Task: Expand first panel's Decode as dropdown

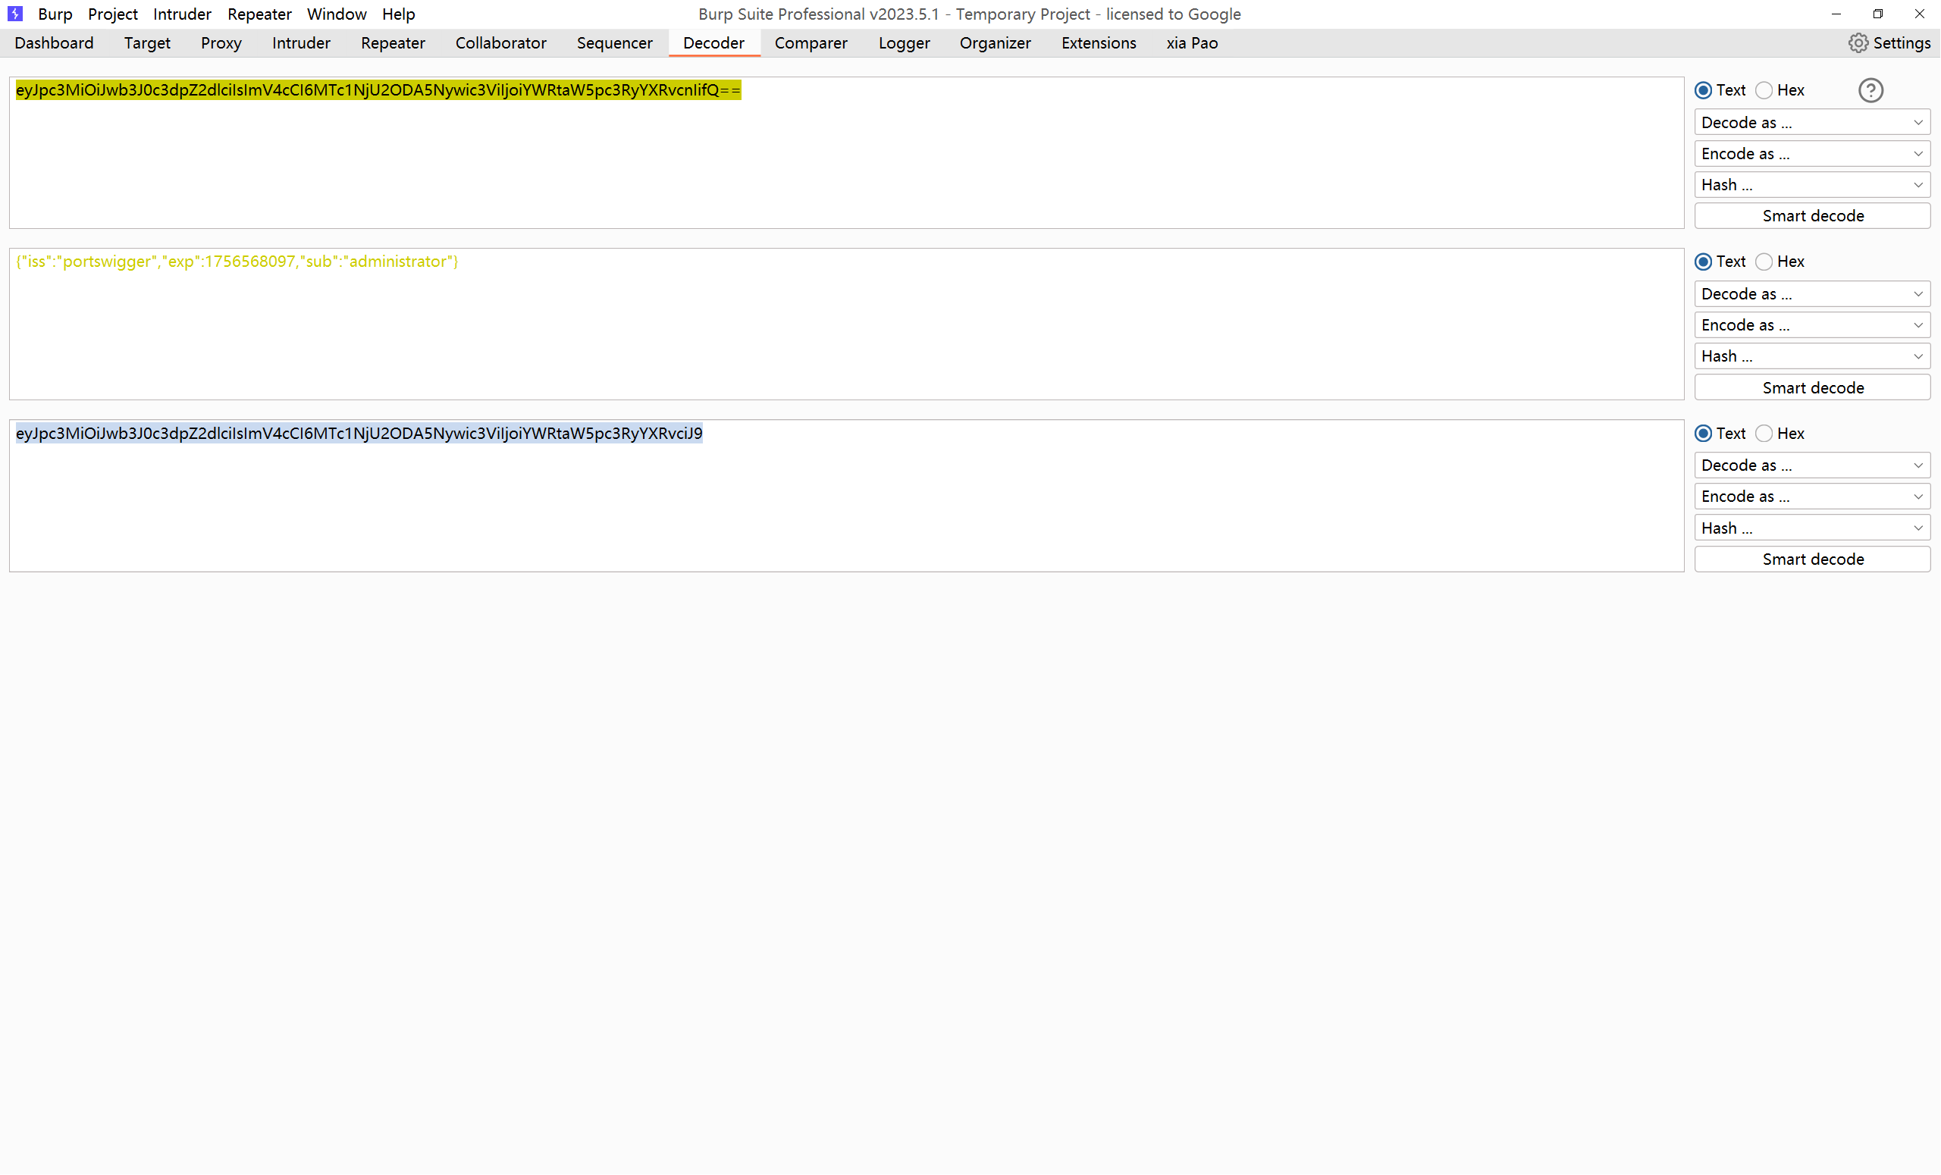Action: pos(1811,122)
